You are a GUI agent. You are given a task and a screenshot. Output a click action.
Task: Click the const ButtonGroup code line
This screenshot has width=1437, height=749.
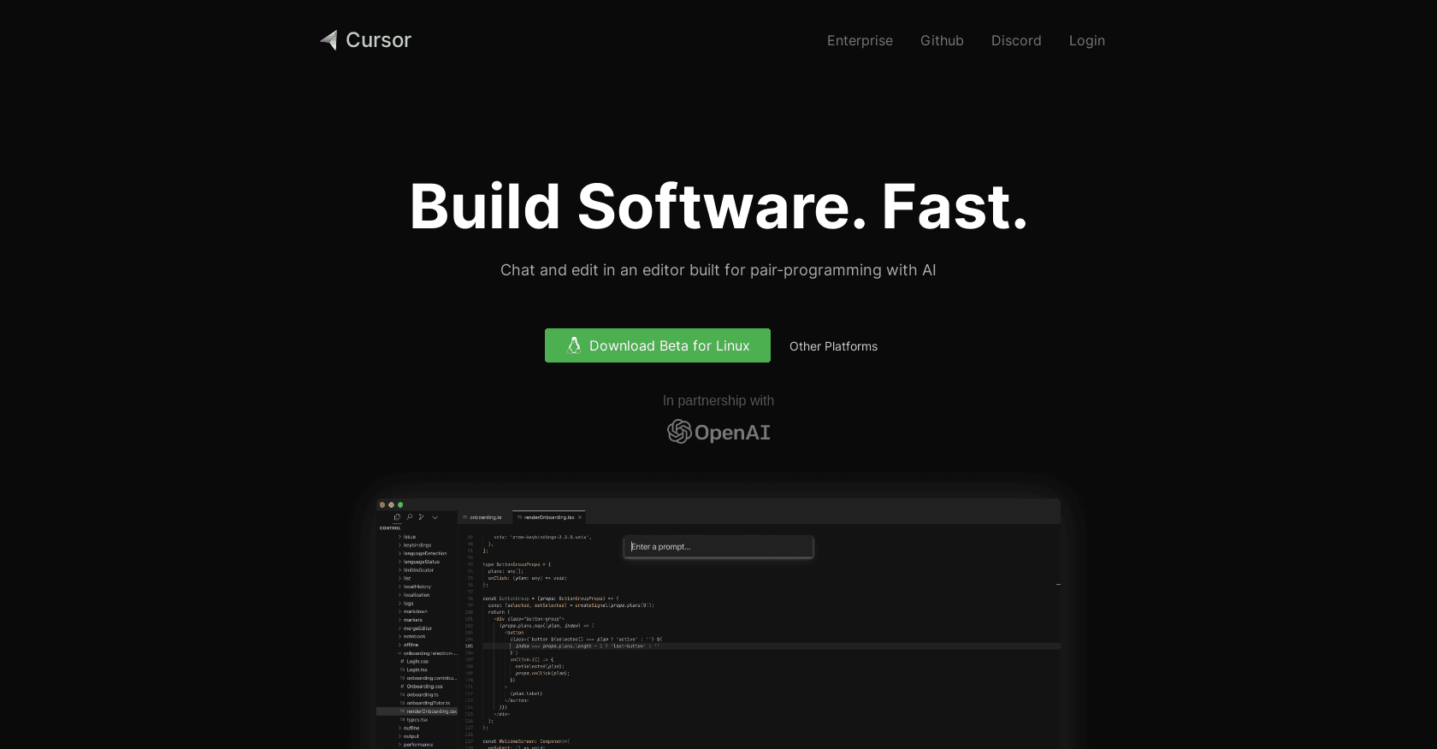click(550, 599)
